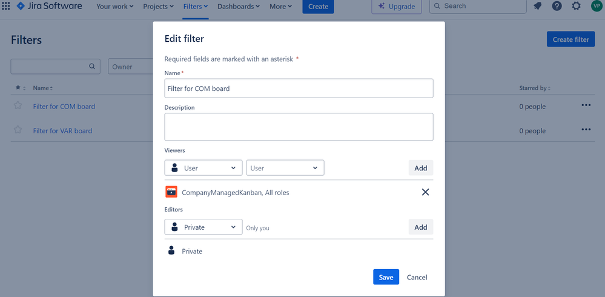This screenshot has height=297, width=605.
Task: Sort by the Name column header
Action: [43, 88]
